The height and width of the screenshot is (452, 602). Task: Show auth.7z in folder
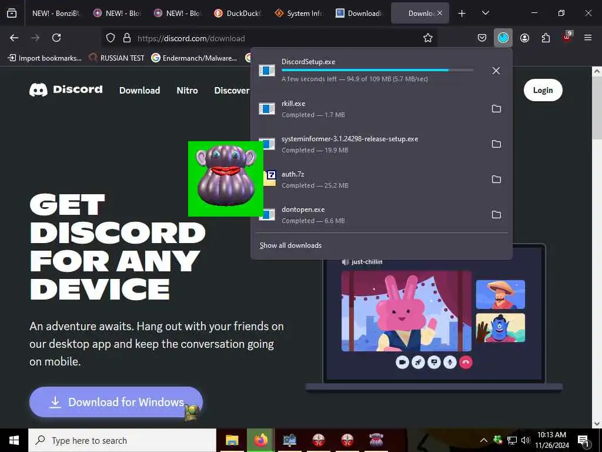(496, 180)
